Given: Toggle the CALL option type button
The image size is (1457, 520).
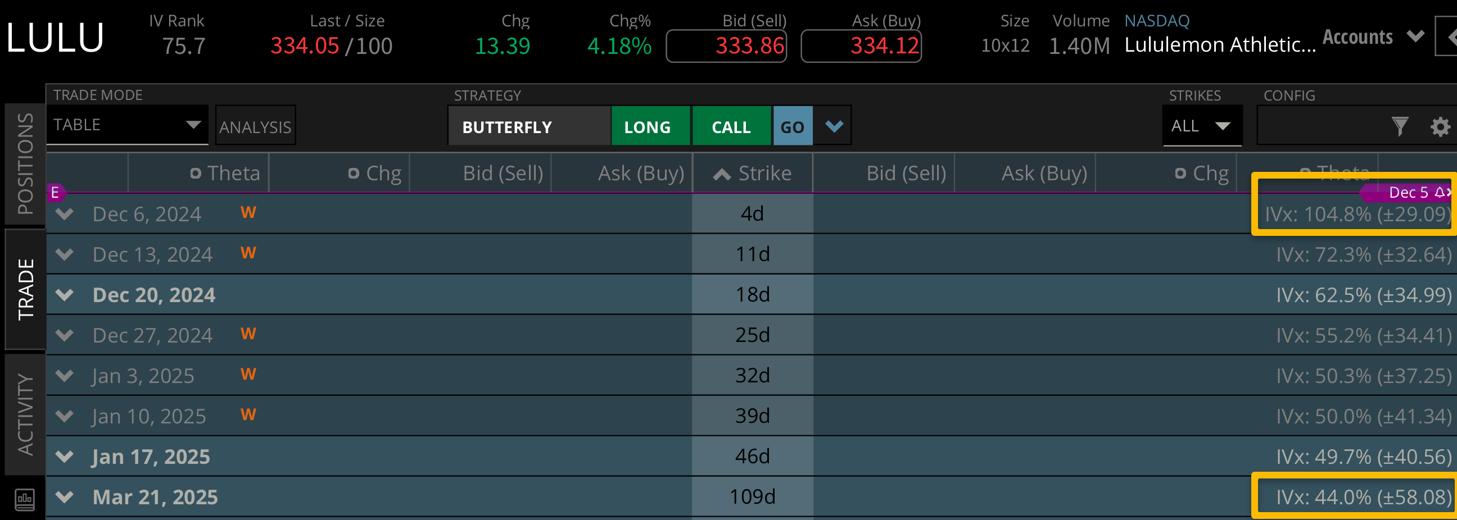Looking at the screenshot, I should [x=731, y=126].
